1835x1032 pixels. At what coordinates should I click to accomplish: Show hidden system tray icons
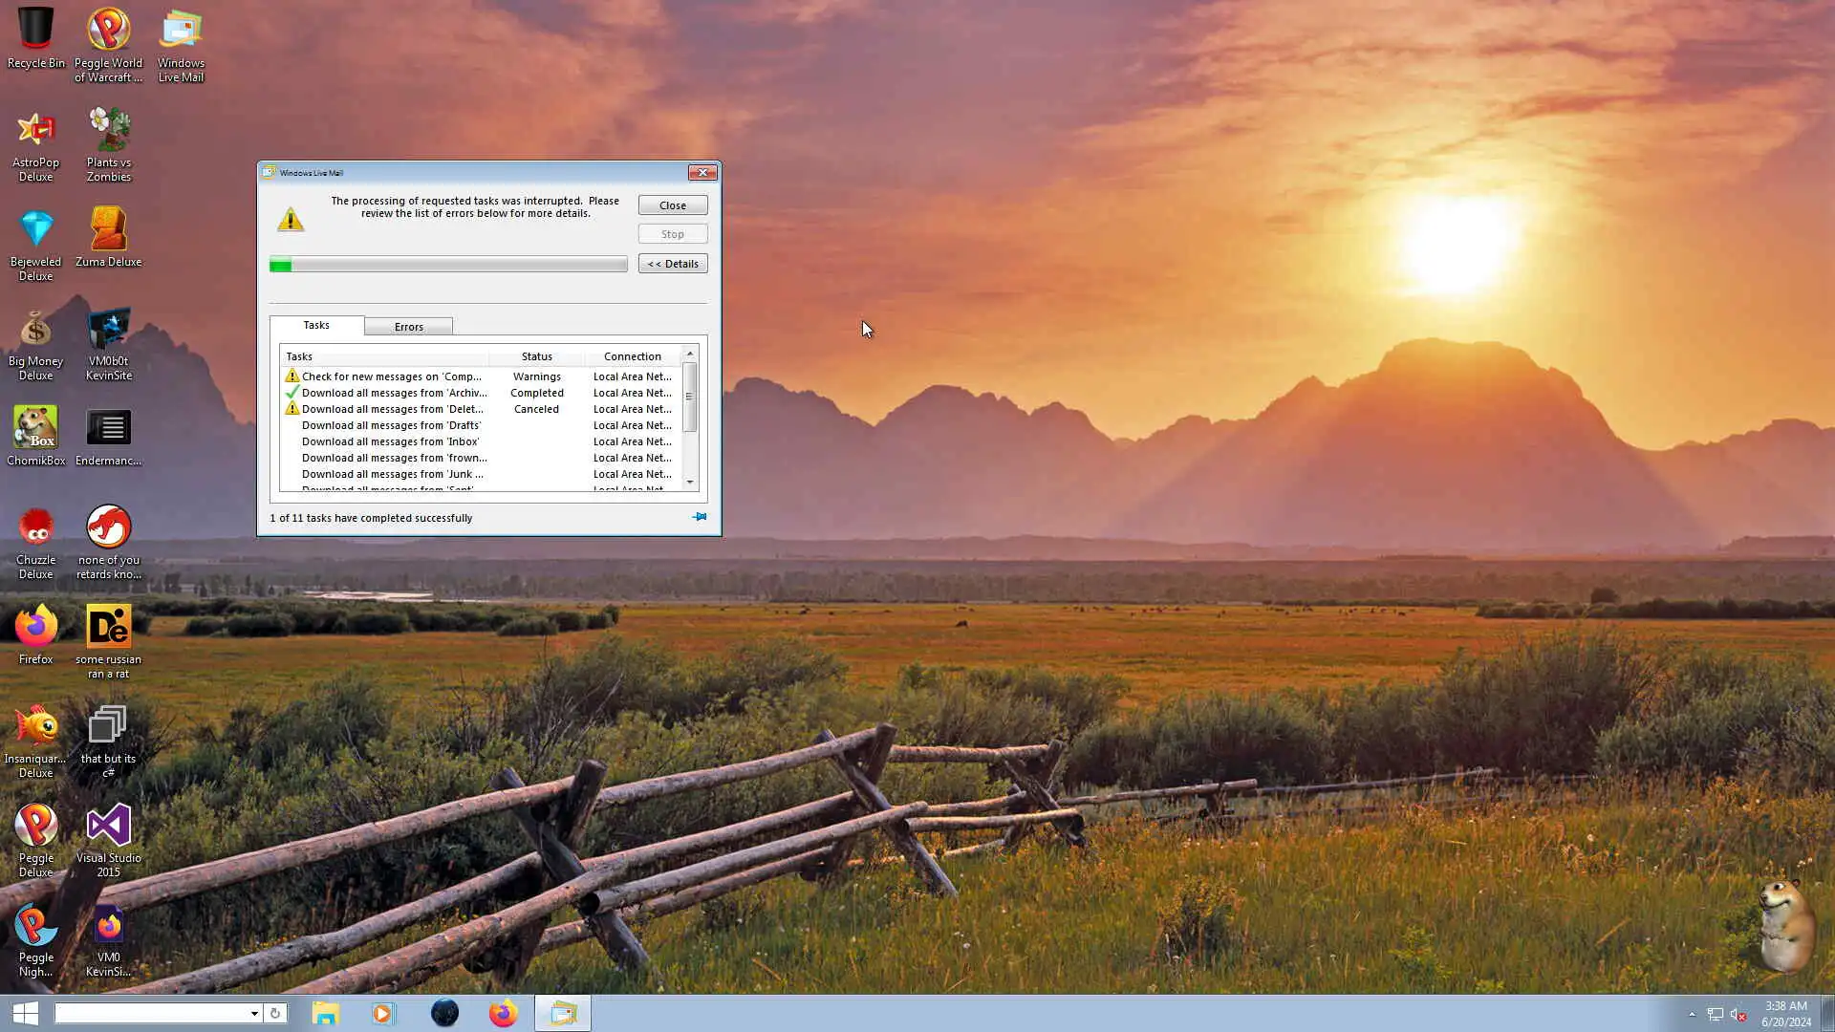pos(1692,1015)
